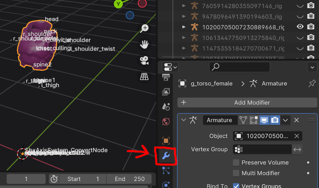Disable render visibility for 7605914280355097146_rig

coord(311,5)
